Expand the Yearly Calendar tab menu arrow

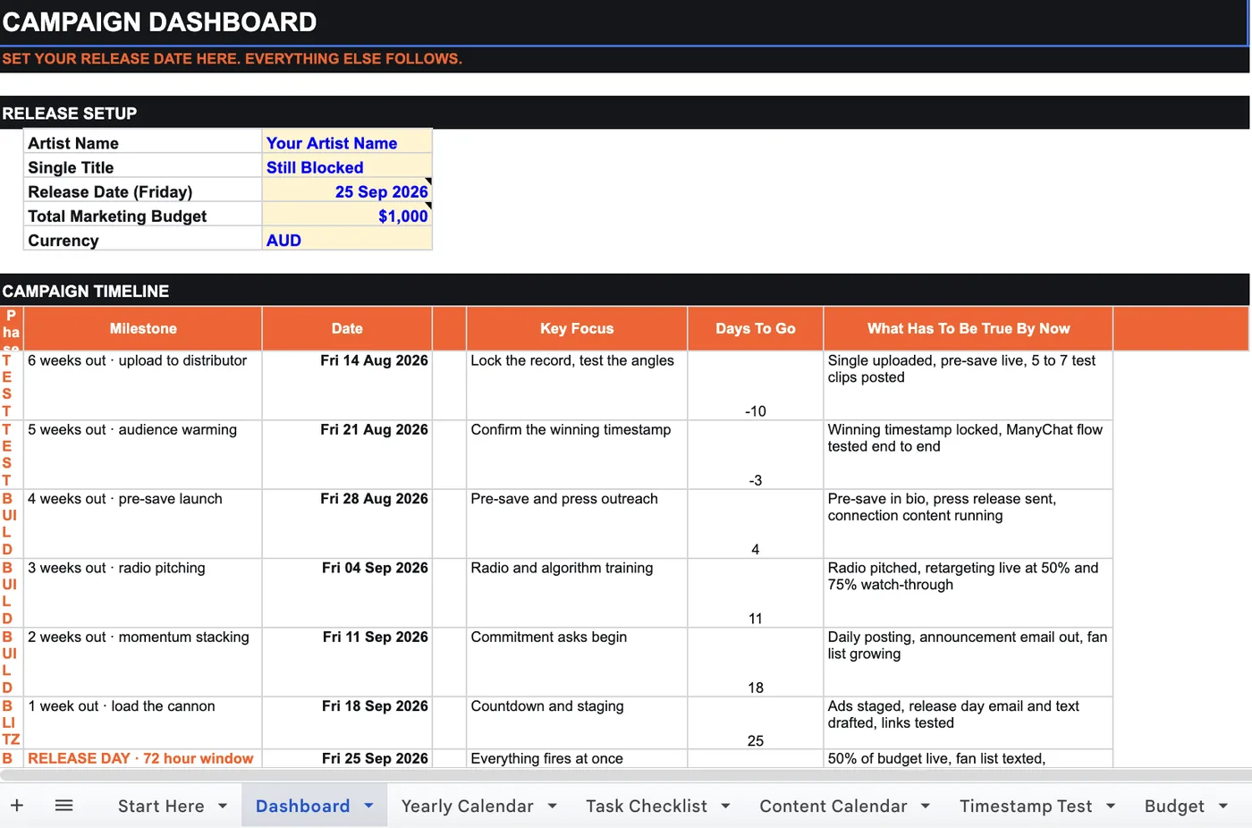553,806
